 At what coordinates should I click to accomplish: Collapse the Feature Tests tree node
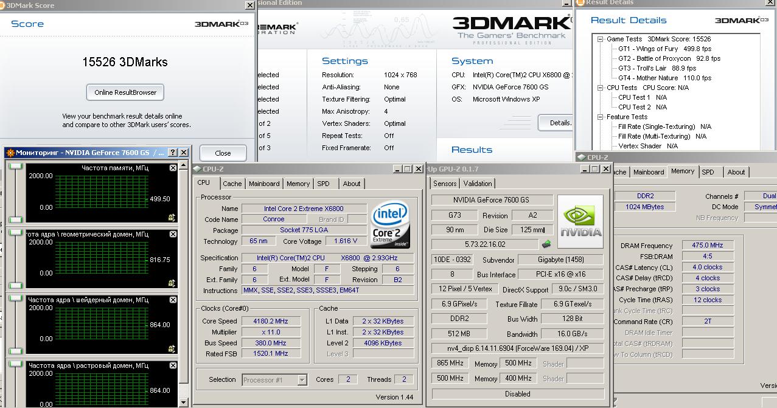[600, 117]
